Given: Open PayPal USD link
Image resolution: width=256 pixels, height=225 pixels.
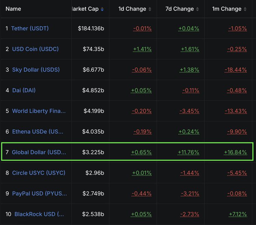Looking at the screenshot, I should click(40, 193).
